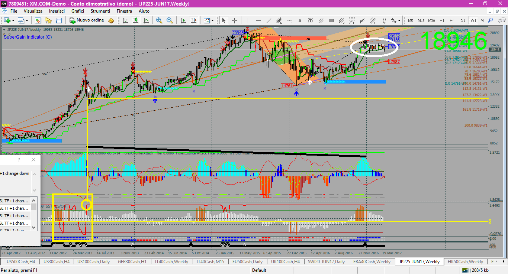Zoom in on the chart
This screenshot has width=508, height=274.
click(x=159, y=20)
